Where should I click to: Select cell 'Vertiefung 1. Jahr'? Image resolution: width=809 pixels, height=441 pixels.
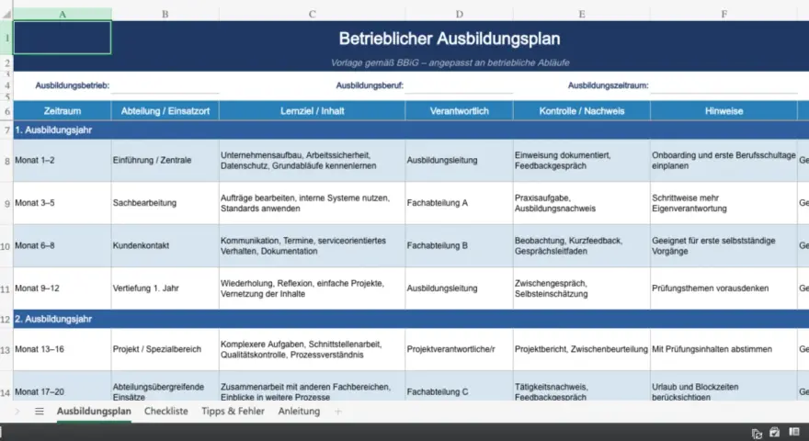click(x=165, y=288)
